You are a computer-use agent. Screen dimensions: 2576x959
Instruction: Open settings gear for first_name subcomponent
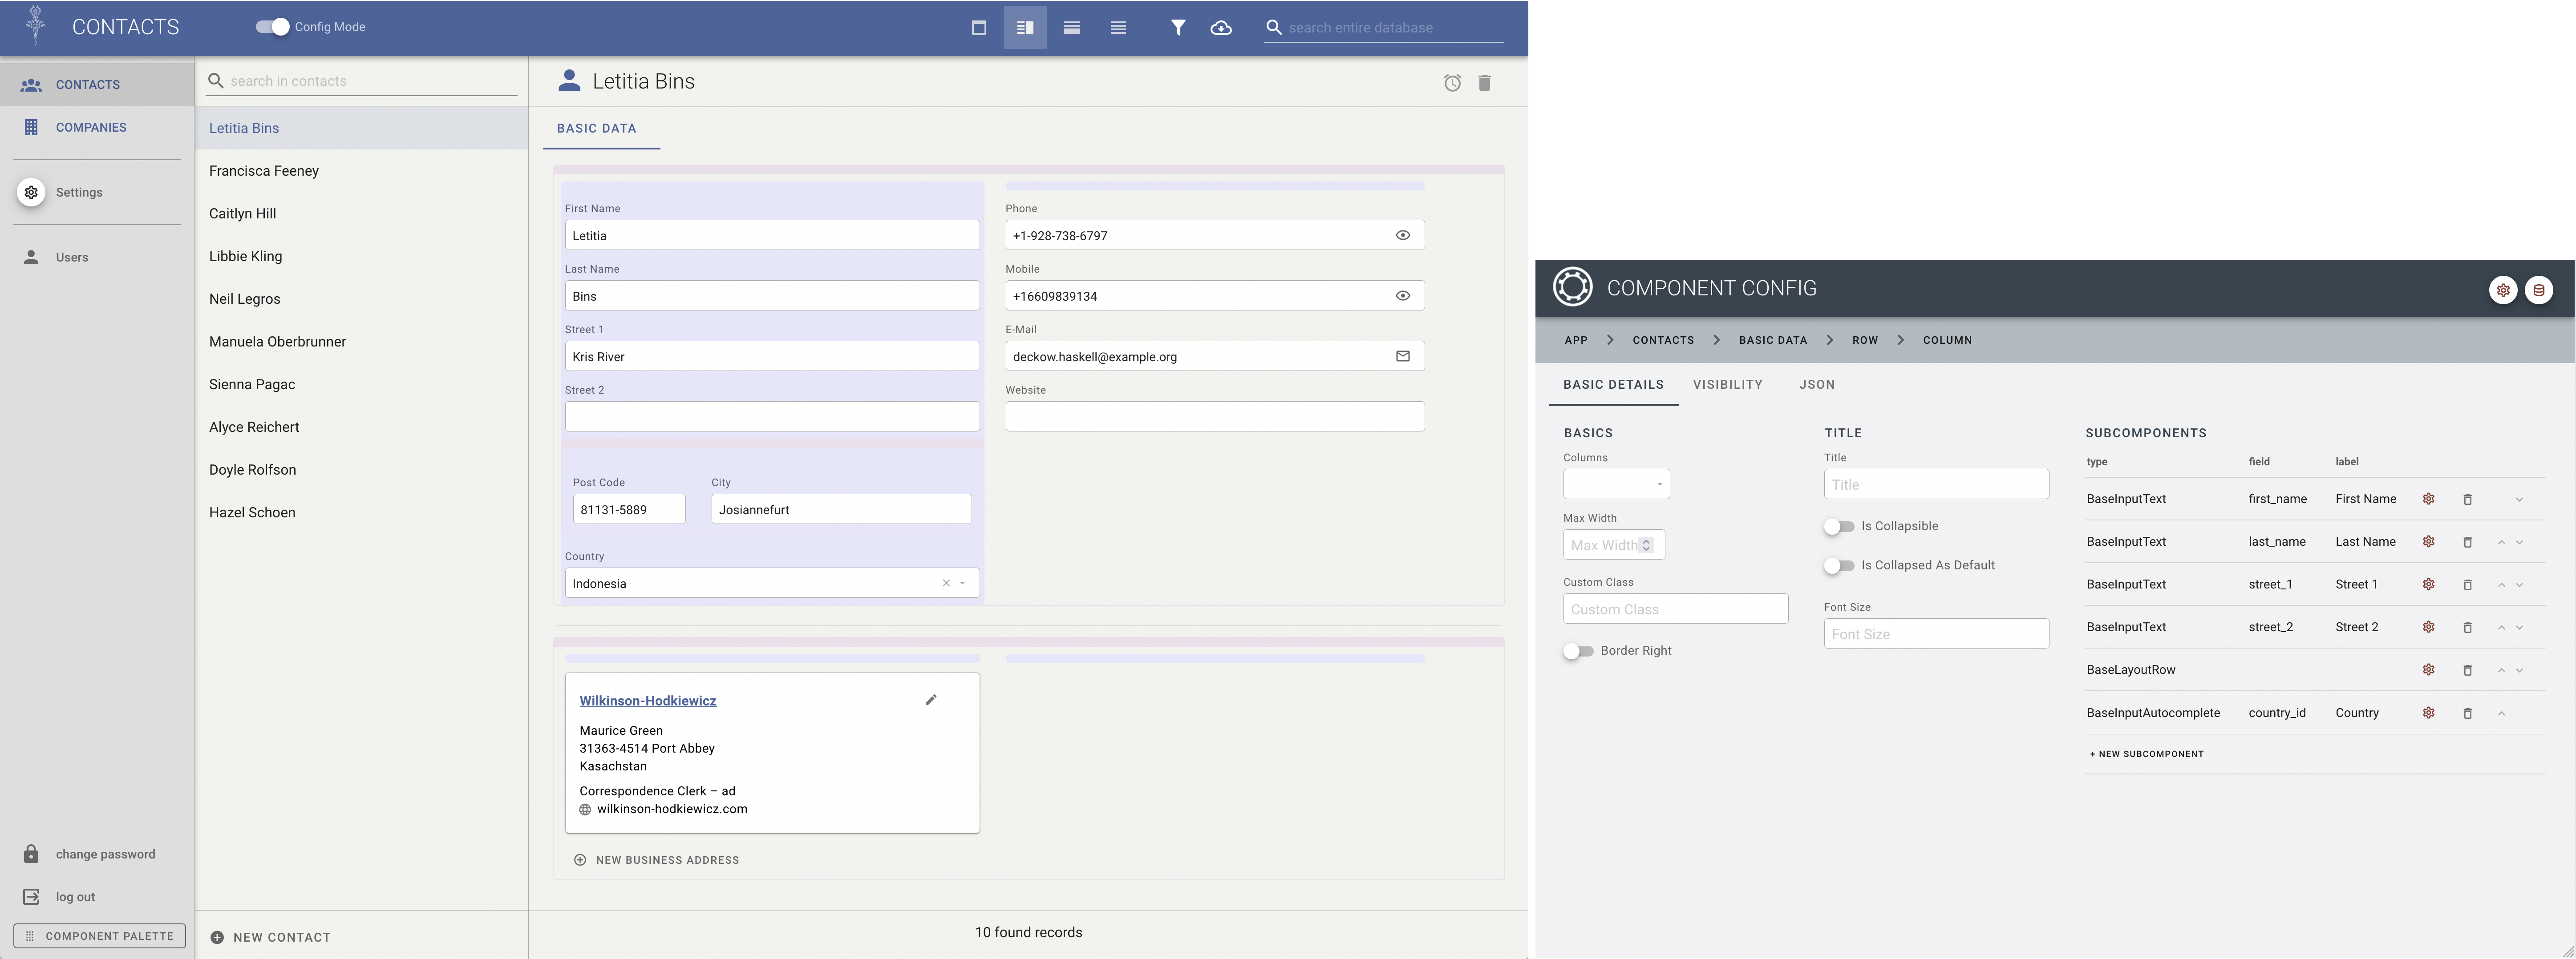point(2428,500)
